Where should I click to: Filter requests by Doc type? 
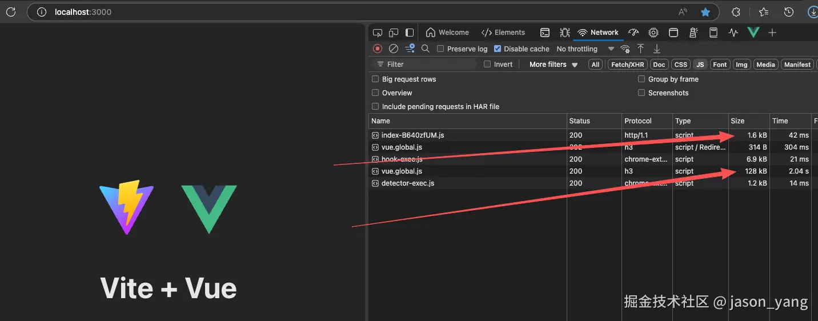click(x=659, y=65)
